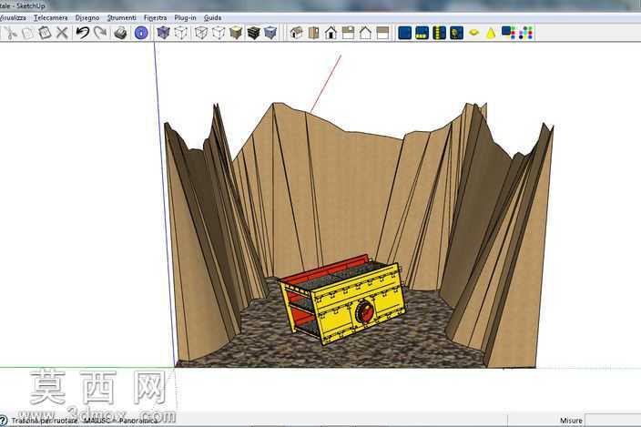Undo the last action
Viewport: 641px width, 427px height.
click(x=83, y=33)
